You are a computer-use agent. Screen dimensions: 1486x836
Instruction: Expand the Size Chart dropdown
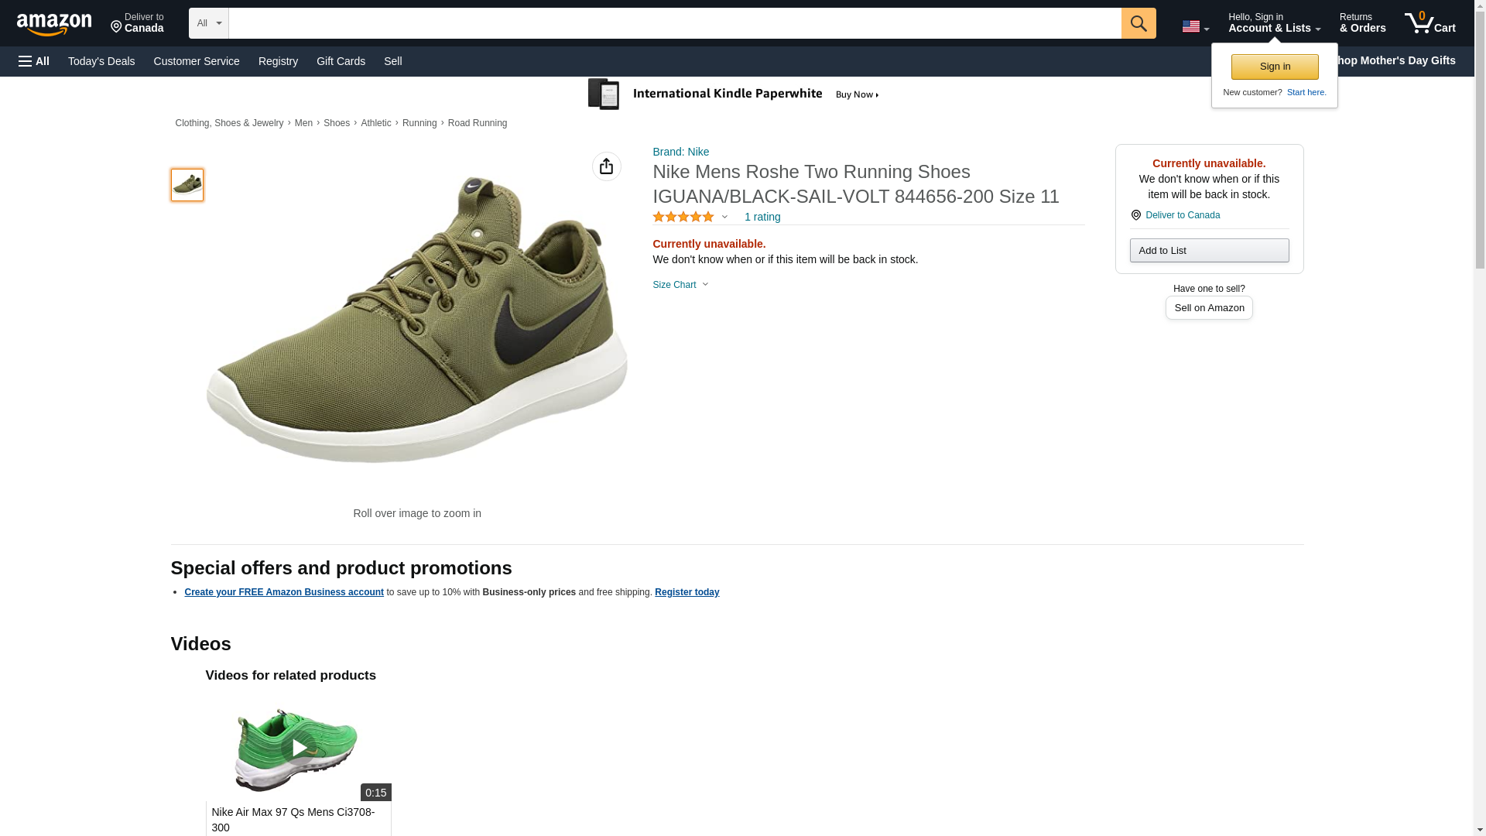coord(680,285)
